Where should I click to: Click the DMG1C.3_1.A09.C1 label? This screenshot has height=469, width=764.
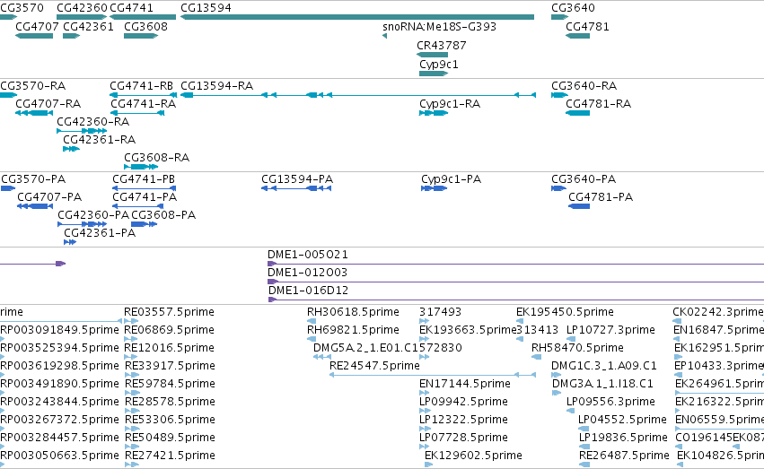604,367
